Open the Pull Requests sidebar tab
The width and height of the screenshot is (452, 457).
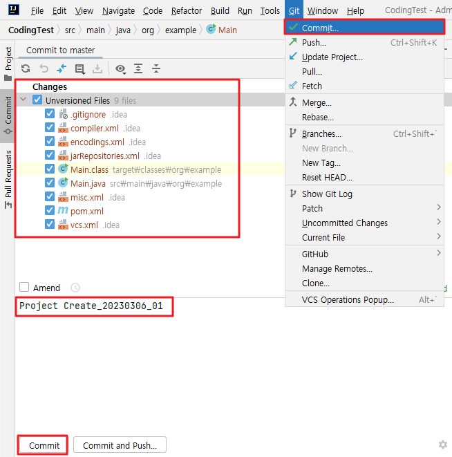[8, 179]
